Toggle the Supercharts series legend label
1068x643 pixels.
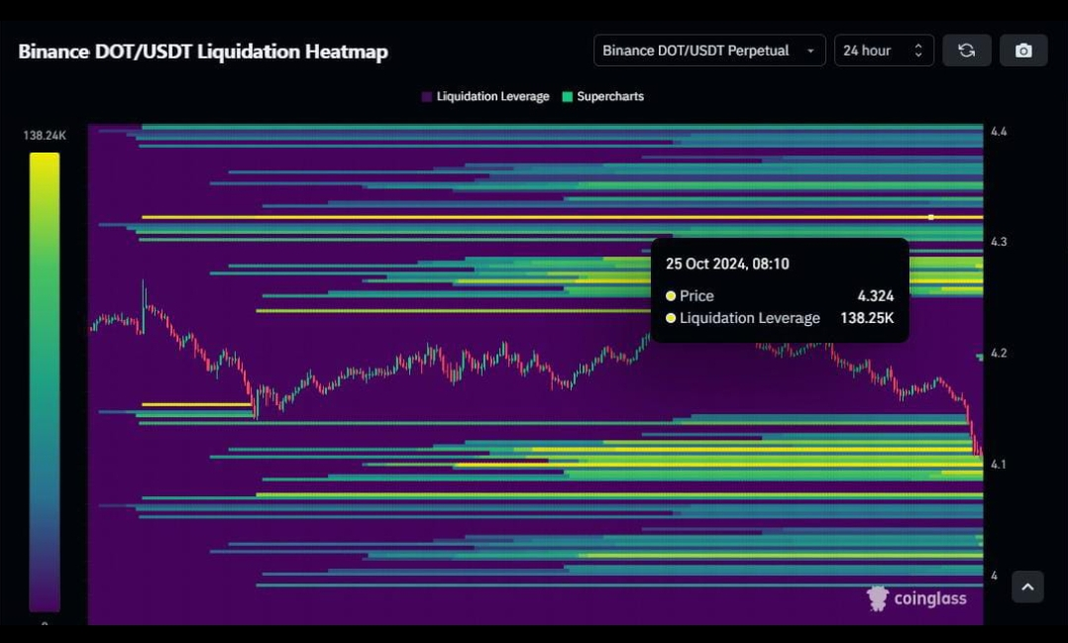pos(610,97)
